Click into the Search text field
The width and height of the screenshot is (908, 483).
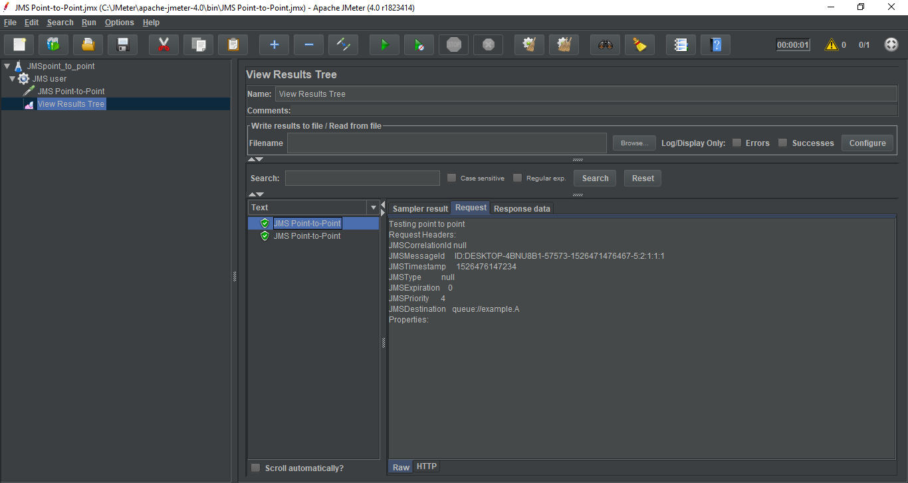(x=362, y=178)
